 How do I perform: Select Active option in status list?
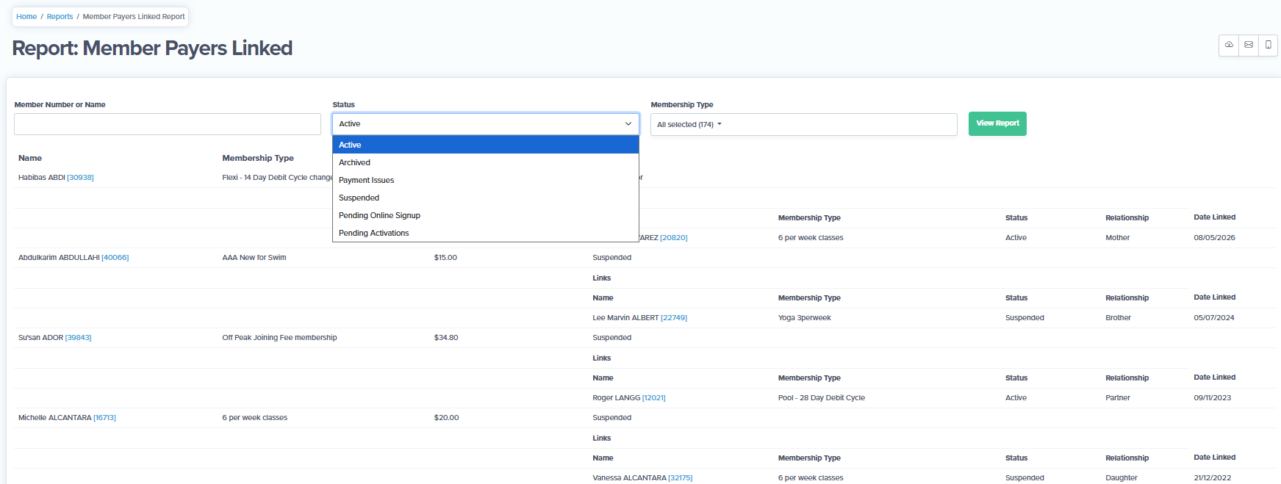point(486,145)
